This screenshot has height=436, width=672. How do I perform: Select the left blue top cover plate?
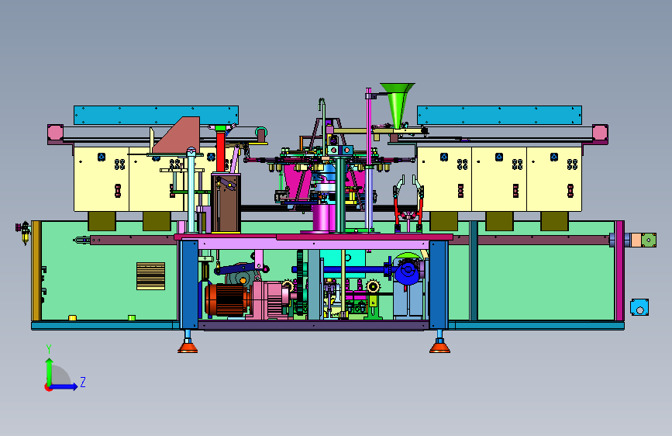pos(156,115)
